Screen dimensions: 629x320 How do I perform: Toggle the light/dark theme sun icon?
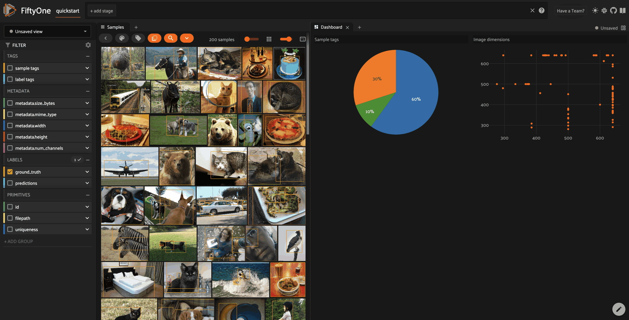pos(595,10)
